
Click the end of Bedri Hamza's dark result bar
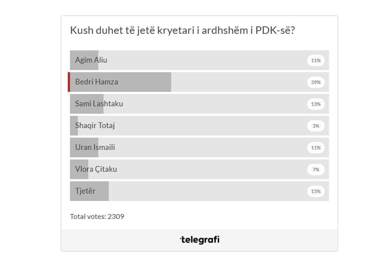pos(169,82)
